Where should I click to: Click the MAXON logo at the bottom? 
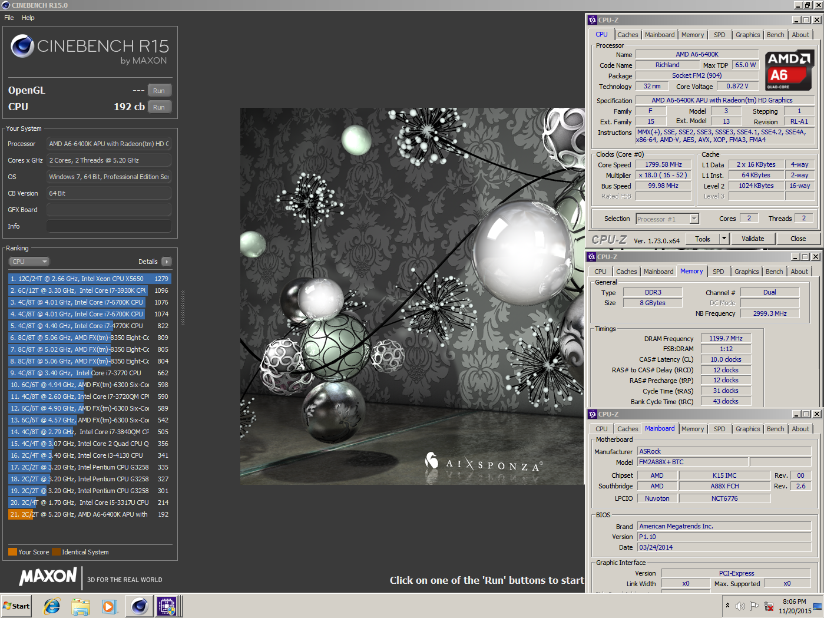pyautogui.click(x=48, y=577)
